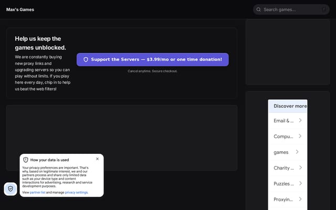Open the games discover entry

288,152
